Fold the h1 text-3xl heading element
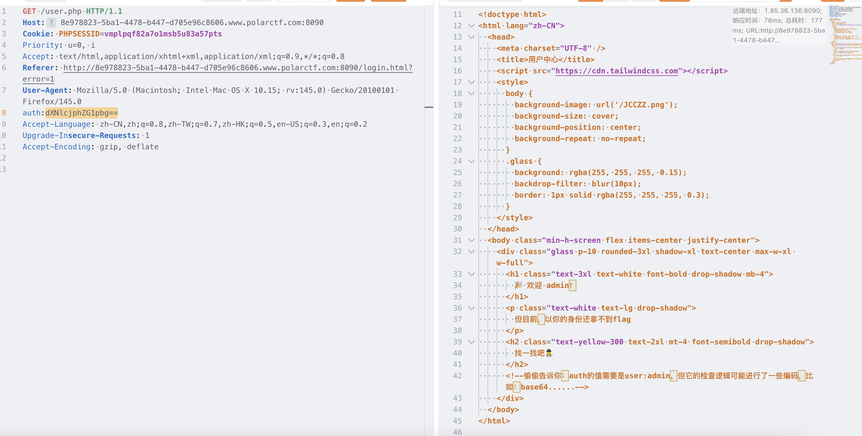 tap(471, 274)
